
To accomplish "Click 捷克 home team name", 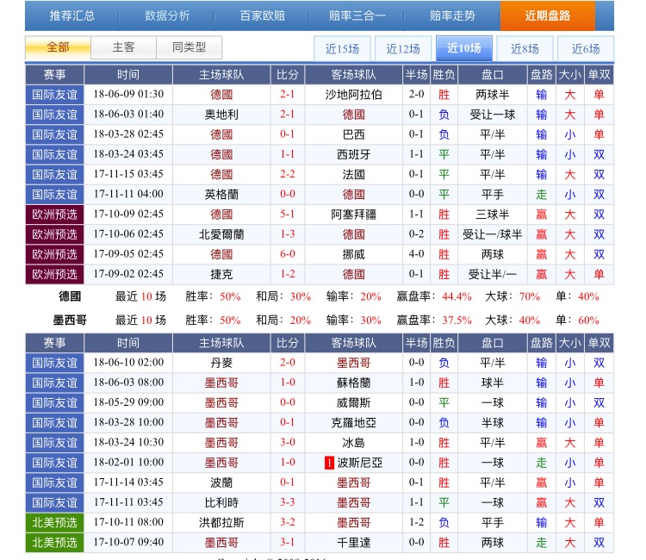I will (221, 275).
